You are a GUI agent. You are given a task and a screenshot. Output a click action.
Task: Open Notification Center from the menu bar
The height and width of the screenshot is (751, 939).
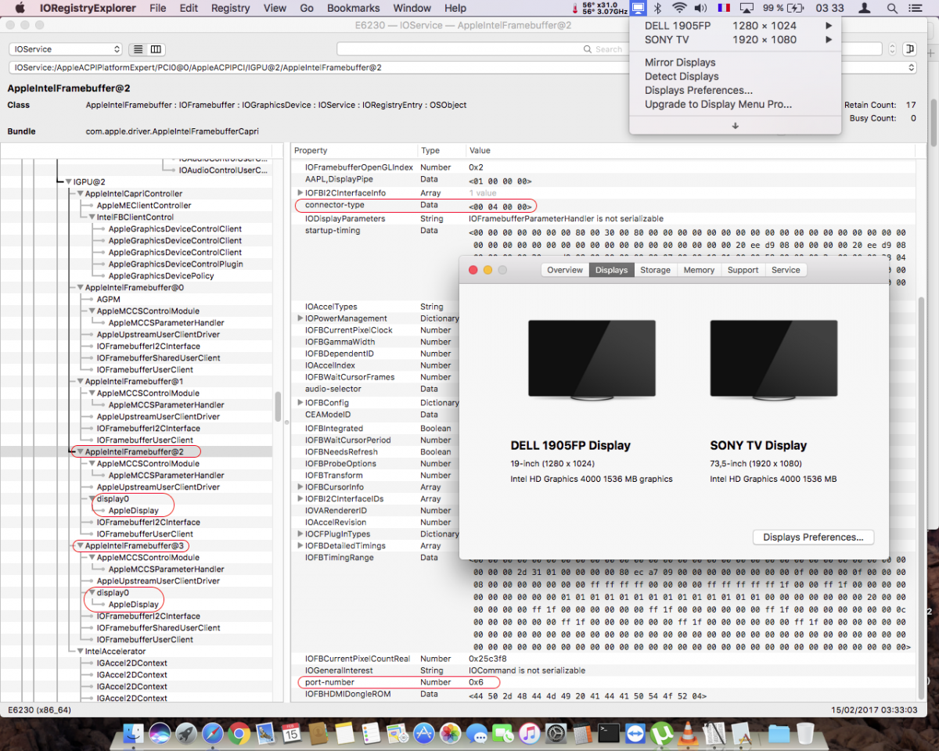click(x=916, y=9)
